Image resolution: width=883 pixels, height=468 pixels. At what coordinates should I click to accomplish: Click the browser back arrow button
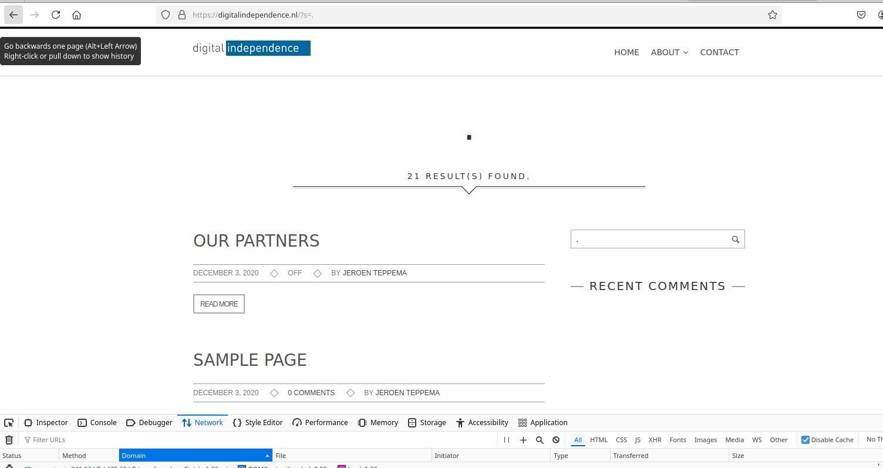[x=14, y=15]
